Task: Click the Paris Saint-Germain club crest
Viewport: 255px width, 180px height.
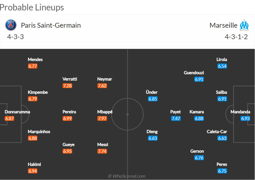Action: [x=11, y=25]
